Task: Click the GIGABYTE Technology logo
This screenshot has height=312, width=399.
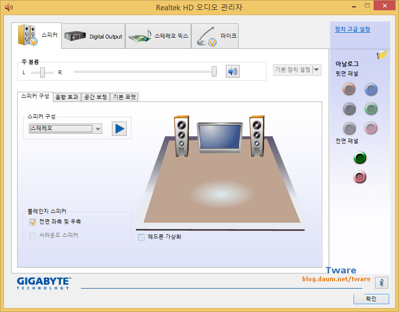Action: click(x=44, y=283)
